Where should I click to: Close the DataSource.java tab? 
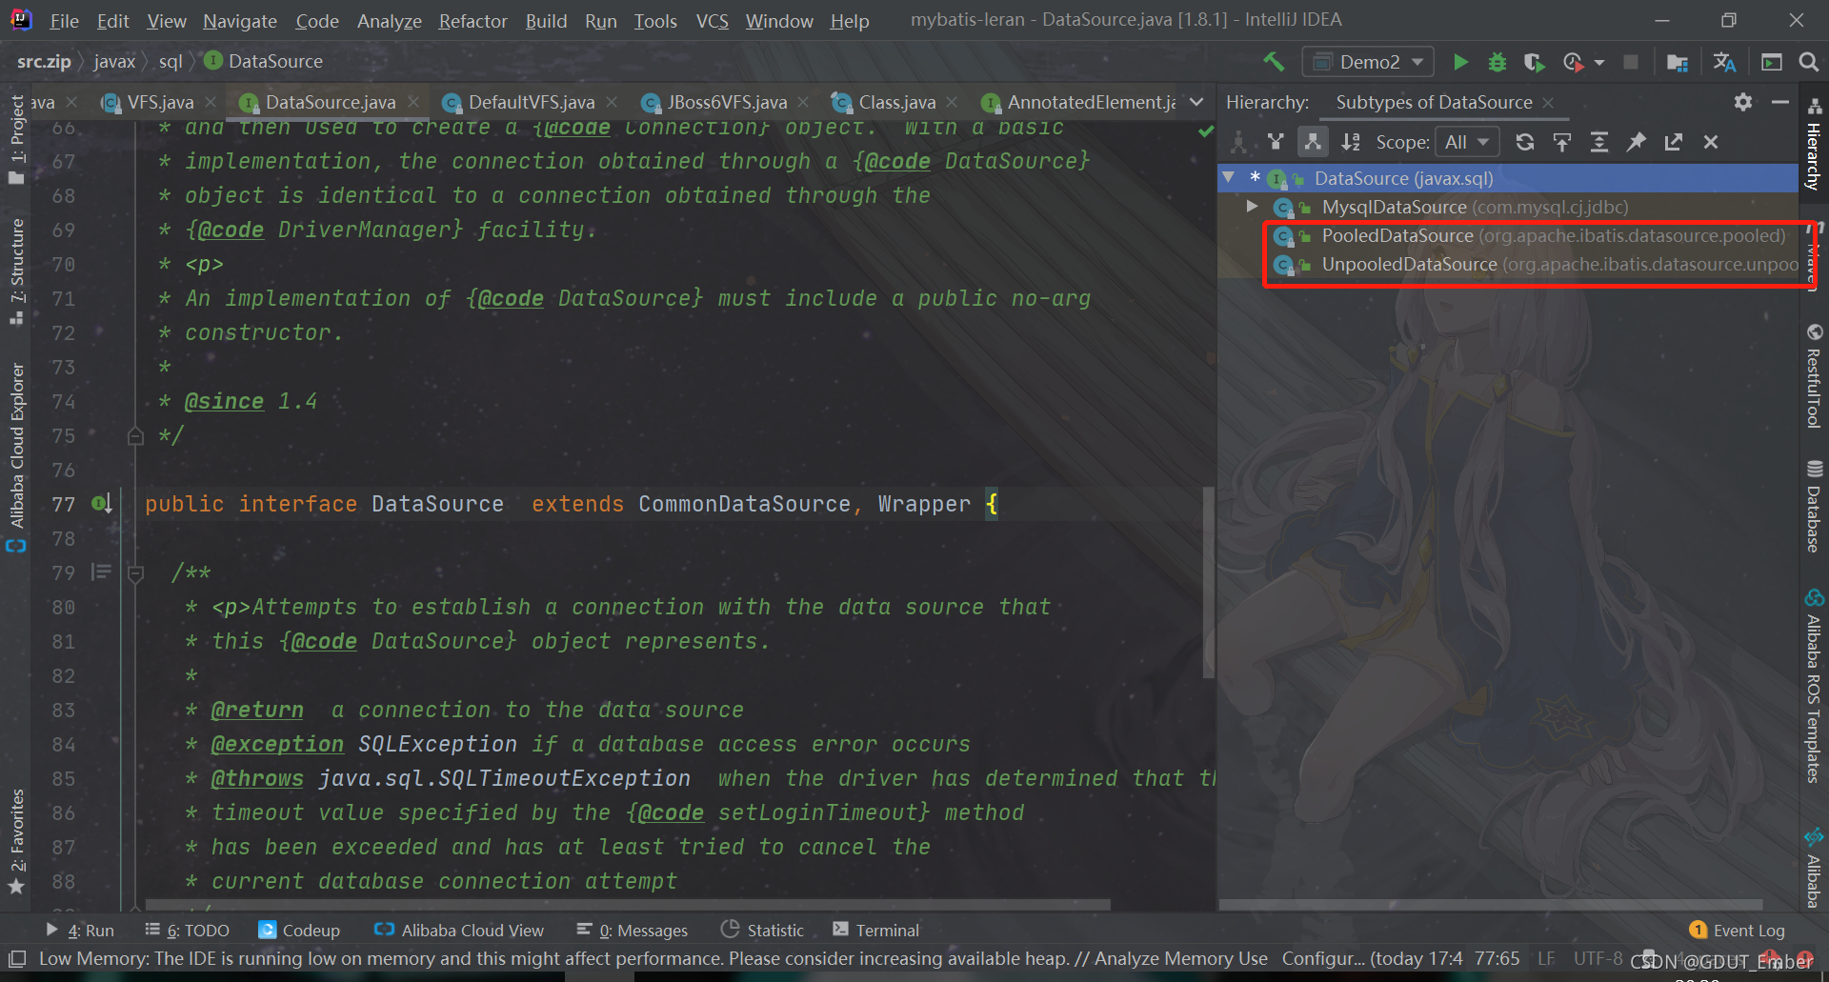pos(412,102)
